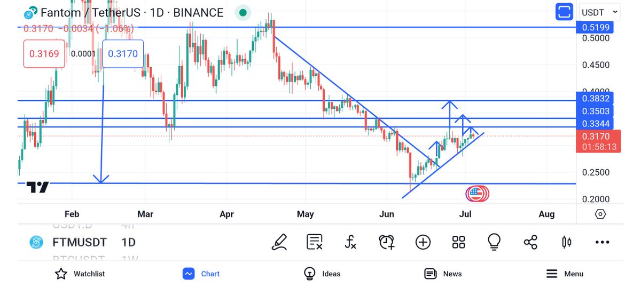Change chart type with candlestick icon
641x287 pixels.
point(567,242)
